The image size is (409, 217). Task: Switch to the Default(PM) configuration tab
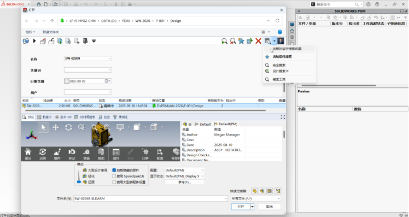pyautogui.click(x=226, y=124)
